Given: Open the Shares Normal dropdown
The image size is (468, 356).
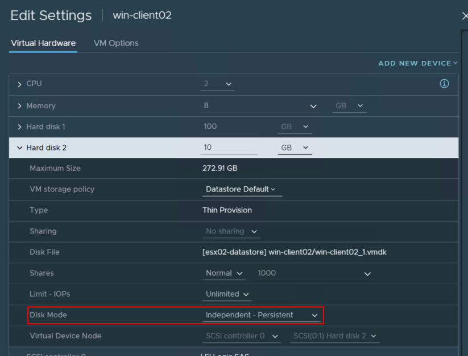Looking at the screenshot, I should point(223,273).
